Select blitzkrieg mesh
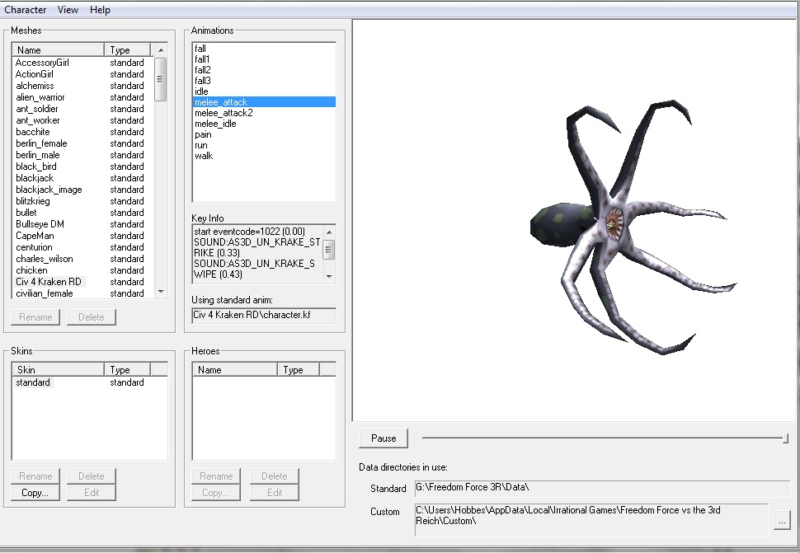This screenshot has height=553, width=800. click(82, 201)
